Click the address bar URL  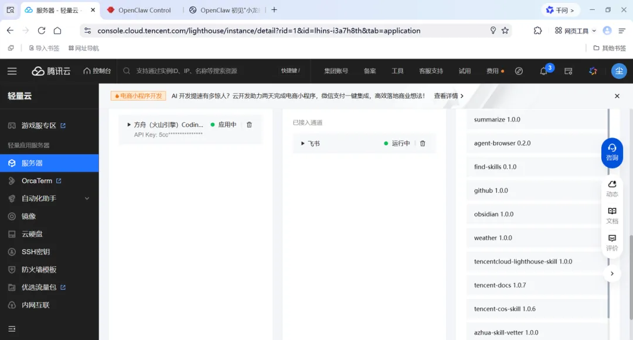click(259, 30)
